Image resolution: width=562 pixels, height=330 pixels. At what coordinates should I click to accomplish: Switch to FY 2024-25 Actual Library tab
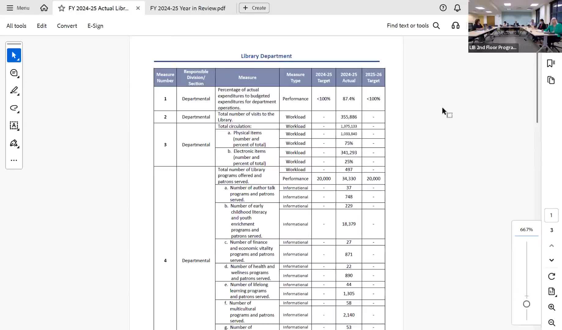tap(98, 8)
